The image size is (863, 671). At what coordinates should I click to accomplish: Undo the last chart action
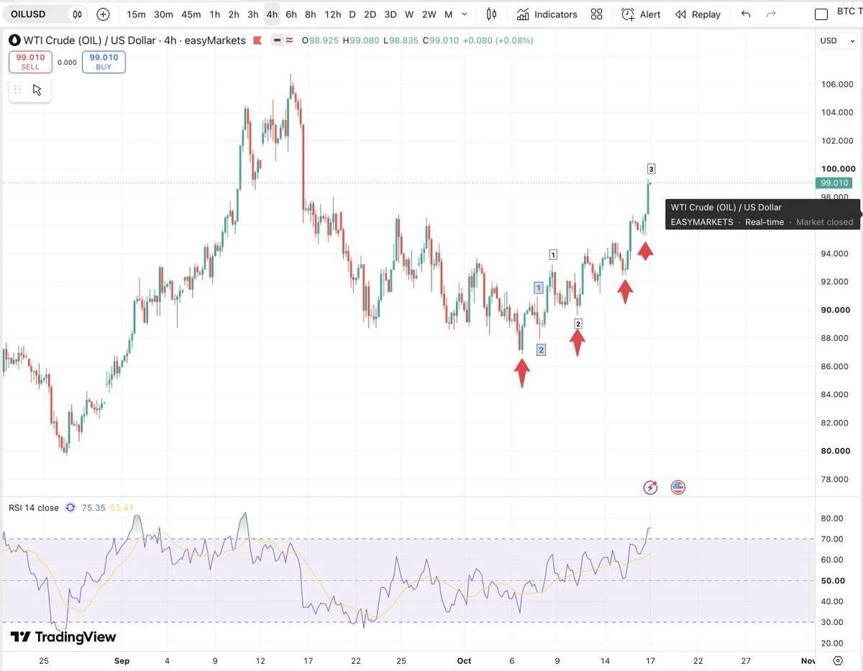(x=746, y=14)
